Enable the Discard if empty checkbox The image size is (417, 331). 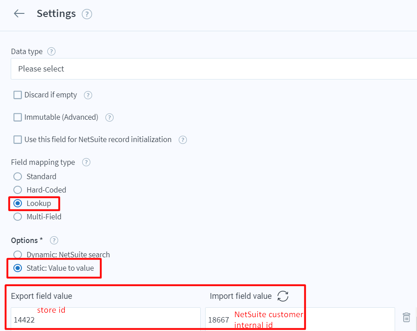coord(17,95)
